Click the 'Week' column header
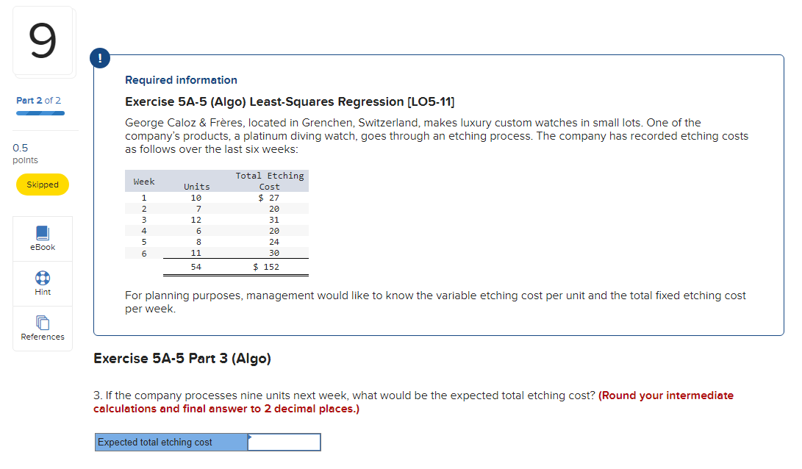802x469 pixels. coord(144,182)
